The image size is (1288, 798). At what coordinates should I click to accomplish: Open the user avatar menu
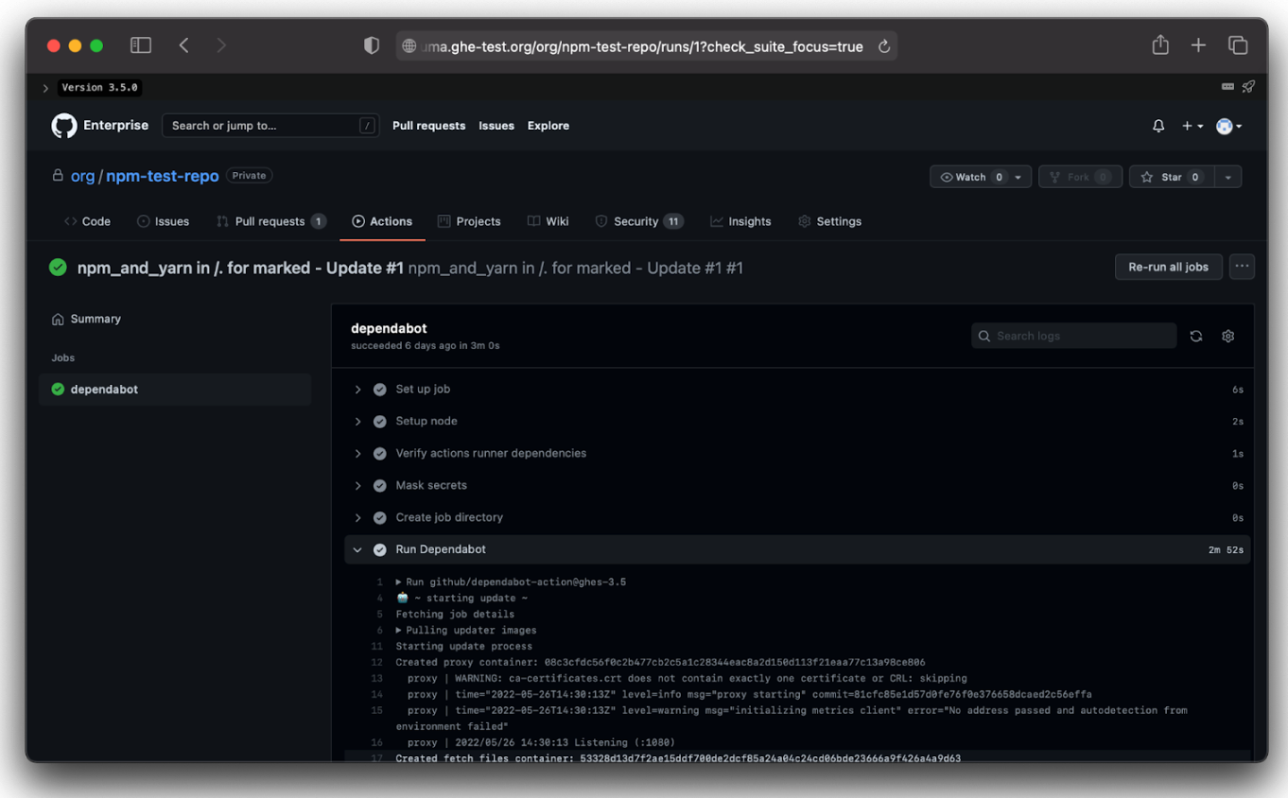point(1228,126)
